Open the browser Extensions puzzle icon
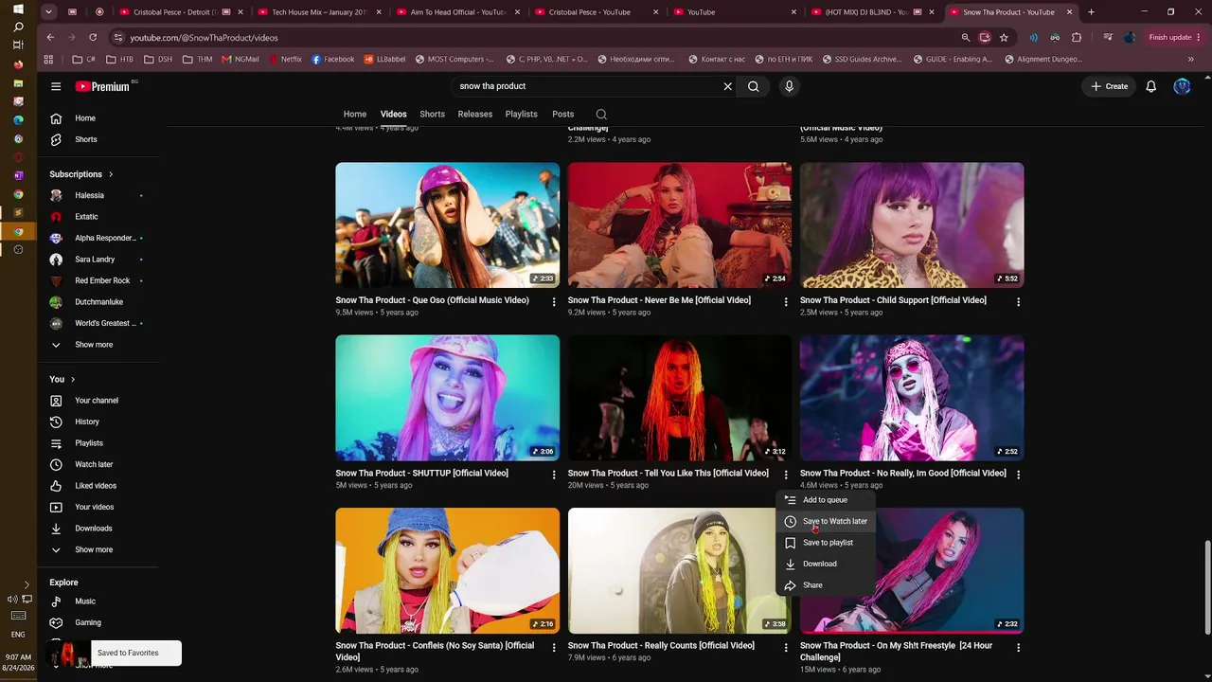Viewport: 1212px width, 682px height. 1077,37
